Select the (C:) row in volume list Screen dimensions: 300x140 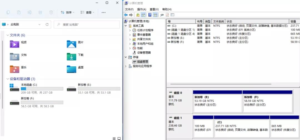point(233,26)
